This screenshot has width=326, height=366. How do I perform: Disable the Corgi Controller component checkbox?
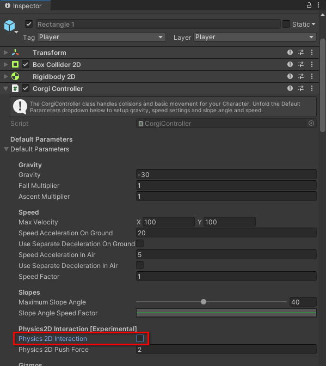click(x=26, y=88)
